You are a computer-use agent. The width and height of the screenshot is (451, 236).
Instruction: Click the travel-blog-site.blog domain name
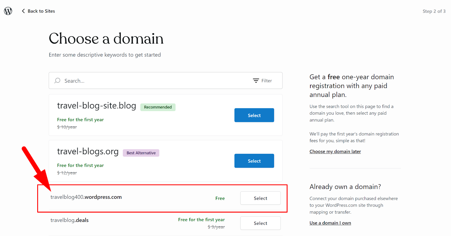click(x=96, y=106)
